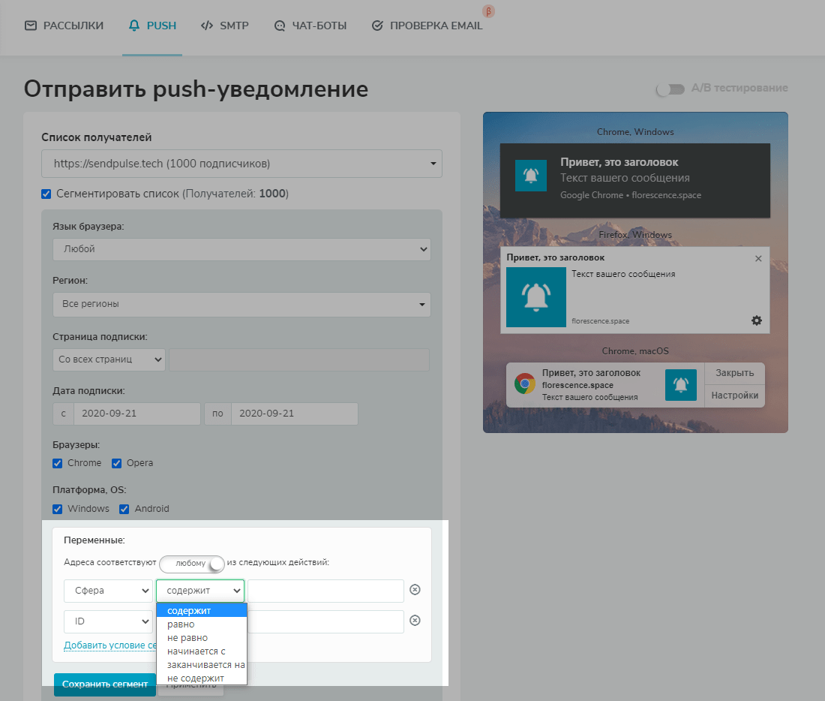The image size is (825, 701).
Task: Click the large bell image in Firefox preview
Action: pos(535,297)
